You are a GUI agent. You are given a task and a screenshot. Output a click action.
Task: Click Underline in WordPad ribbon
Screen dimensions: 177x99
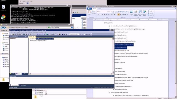(x=102, y=15)
